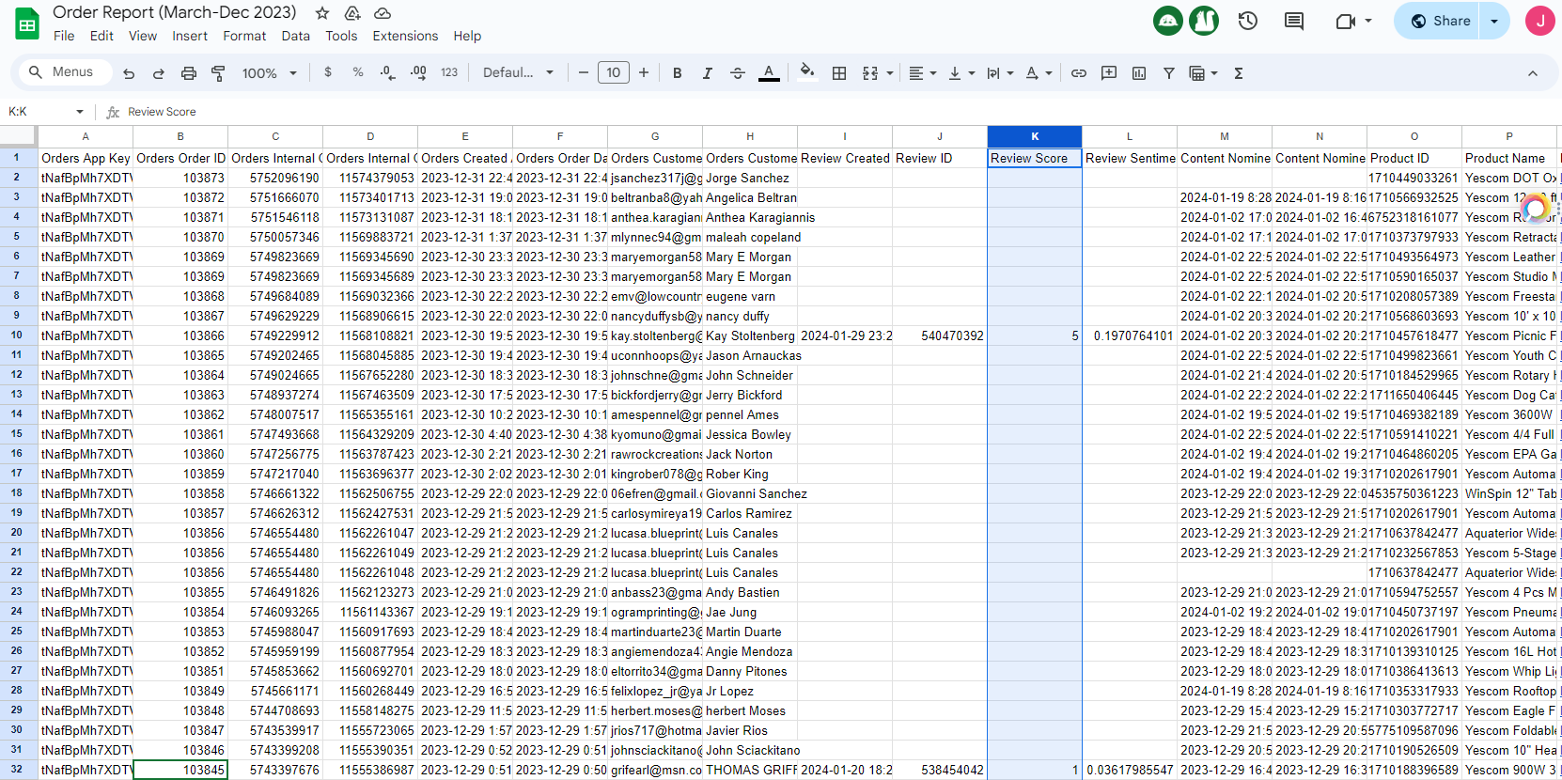Open the Format menu

(244, 36)
